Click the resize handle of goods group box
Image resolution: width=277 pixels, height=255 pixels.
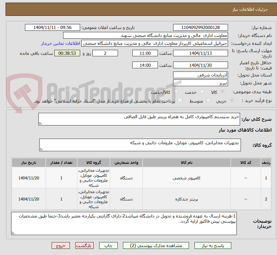pyautogui.click(x=41, y=149)
